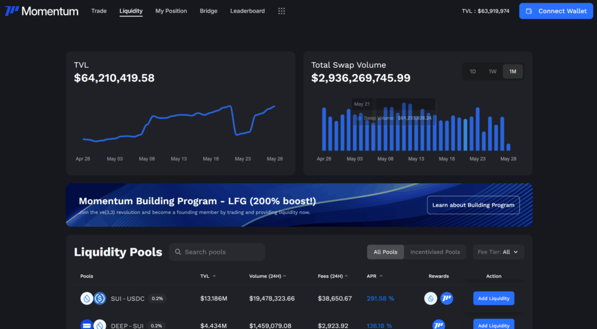Click the 291.58 % APR value
This screenshot has height=329, width=597.
click(380, 299)
